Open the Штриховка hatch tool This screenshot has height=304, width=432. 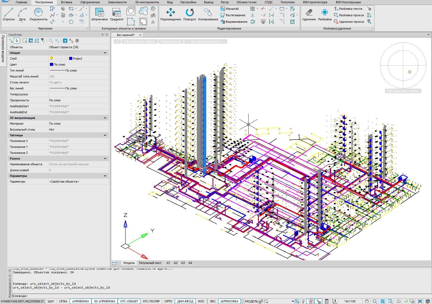click(99, 14)
